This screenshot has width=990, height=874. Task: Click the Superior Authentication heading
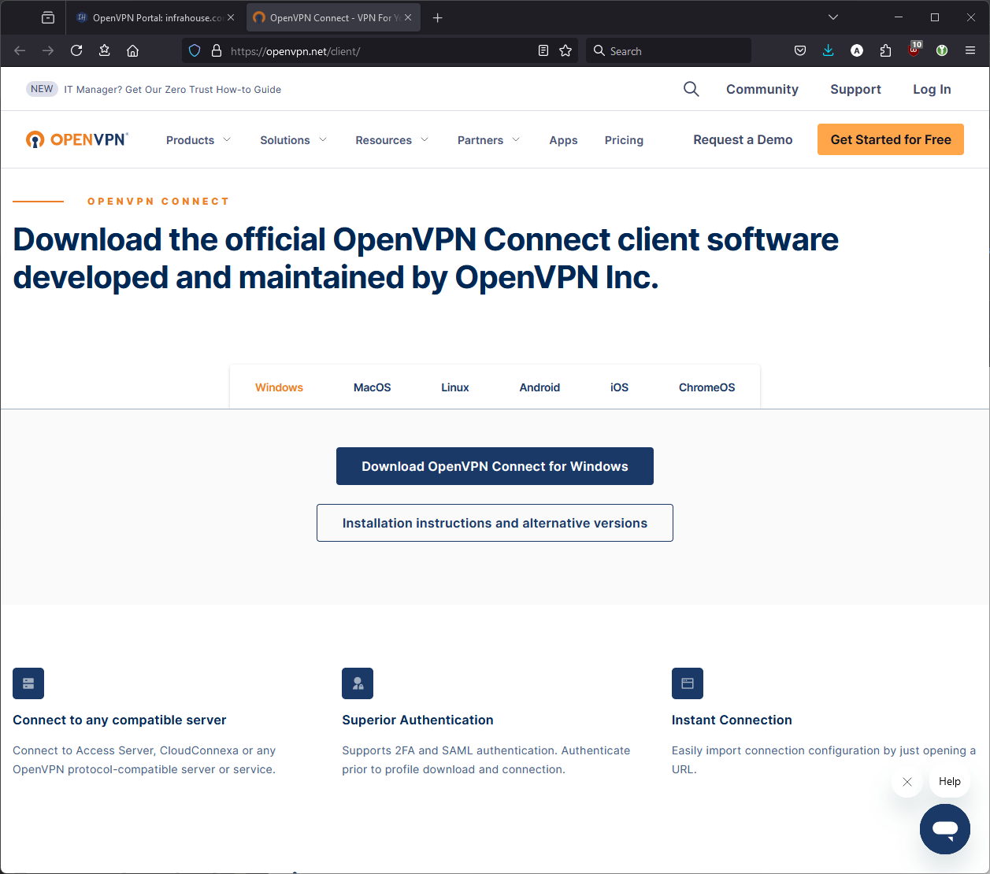417,720
